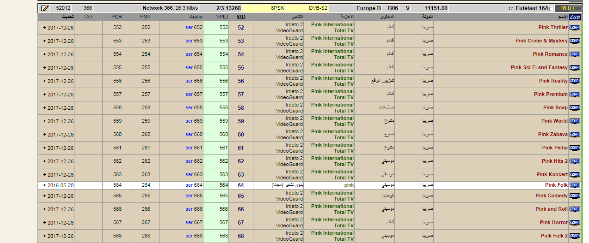This screenshot has width=589, height=243.
Task: Click the ZAP icon beside Pink Romance
Action: click(x=575, y=54)
